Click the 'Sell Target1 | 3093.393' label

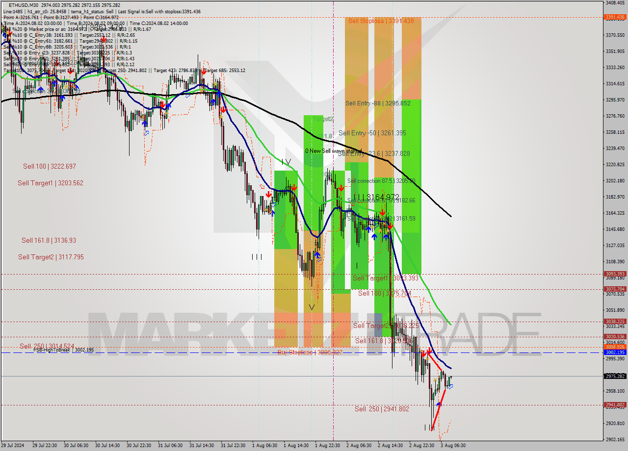(386, 278)
